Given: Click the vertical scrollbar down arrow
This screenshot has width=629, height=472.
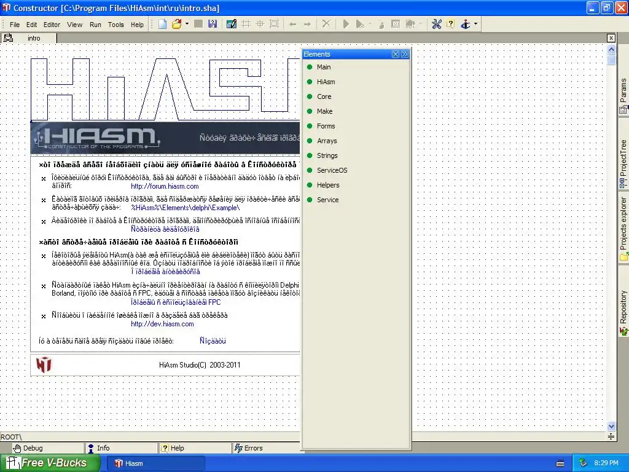Looking at the screenshot, I should (611, 427).
